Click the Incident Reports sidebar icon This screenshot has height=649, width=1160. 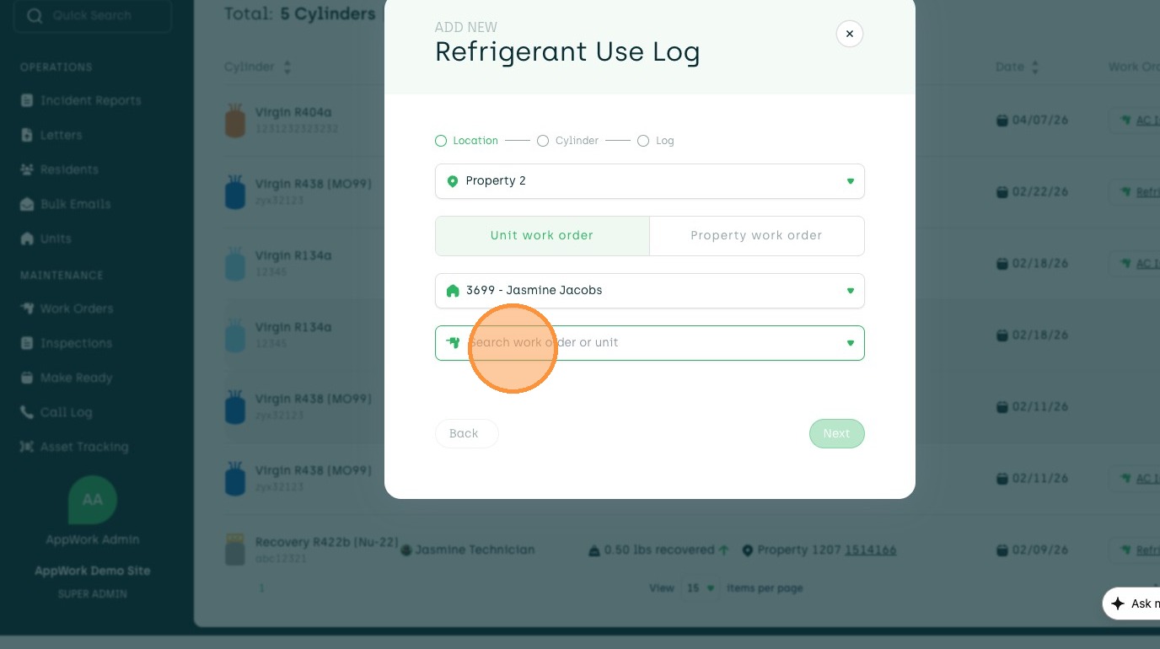coord(27,100)
